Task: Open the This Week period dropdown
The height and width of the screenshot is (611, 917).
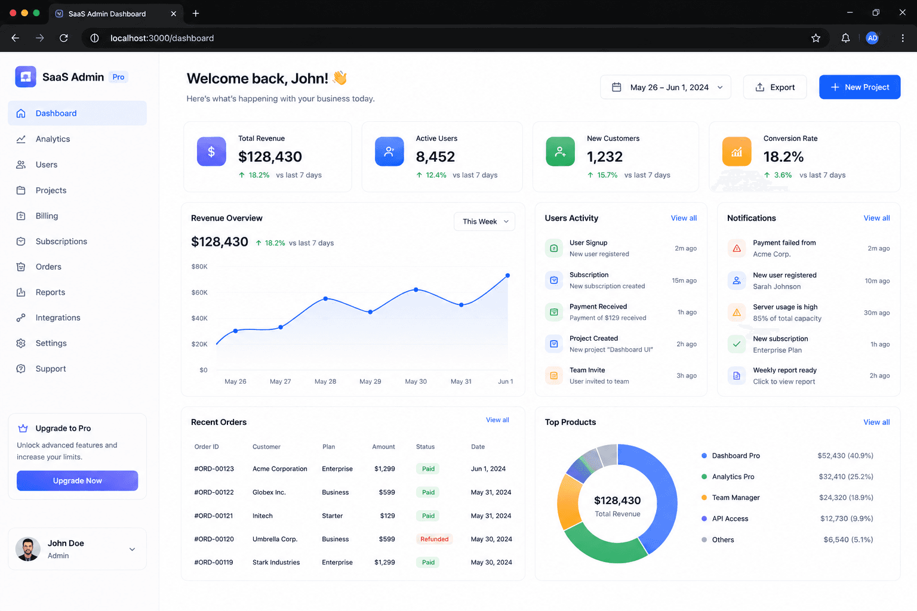Action: [x=485, y=221]
